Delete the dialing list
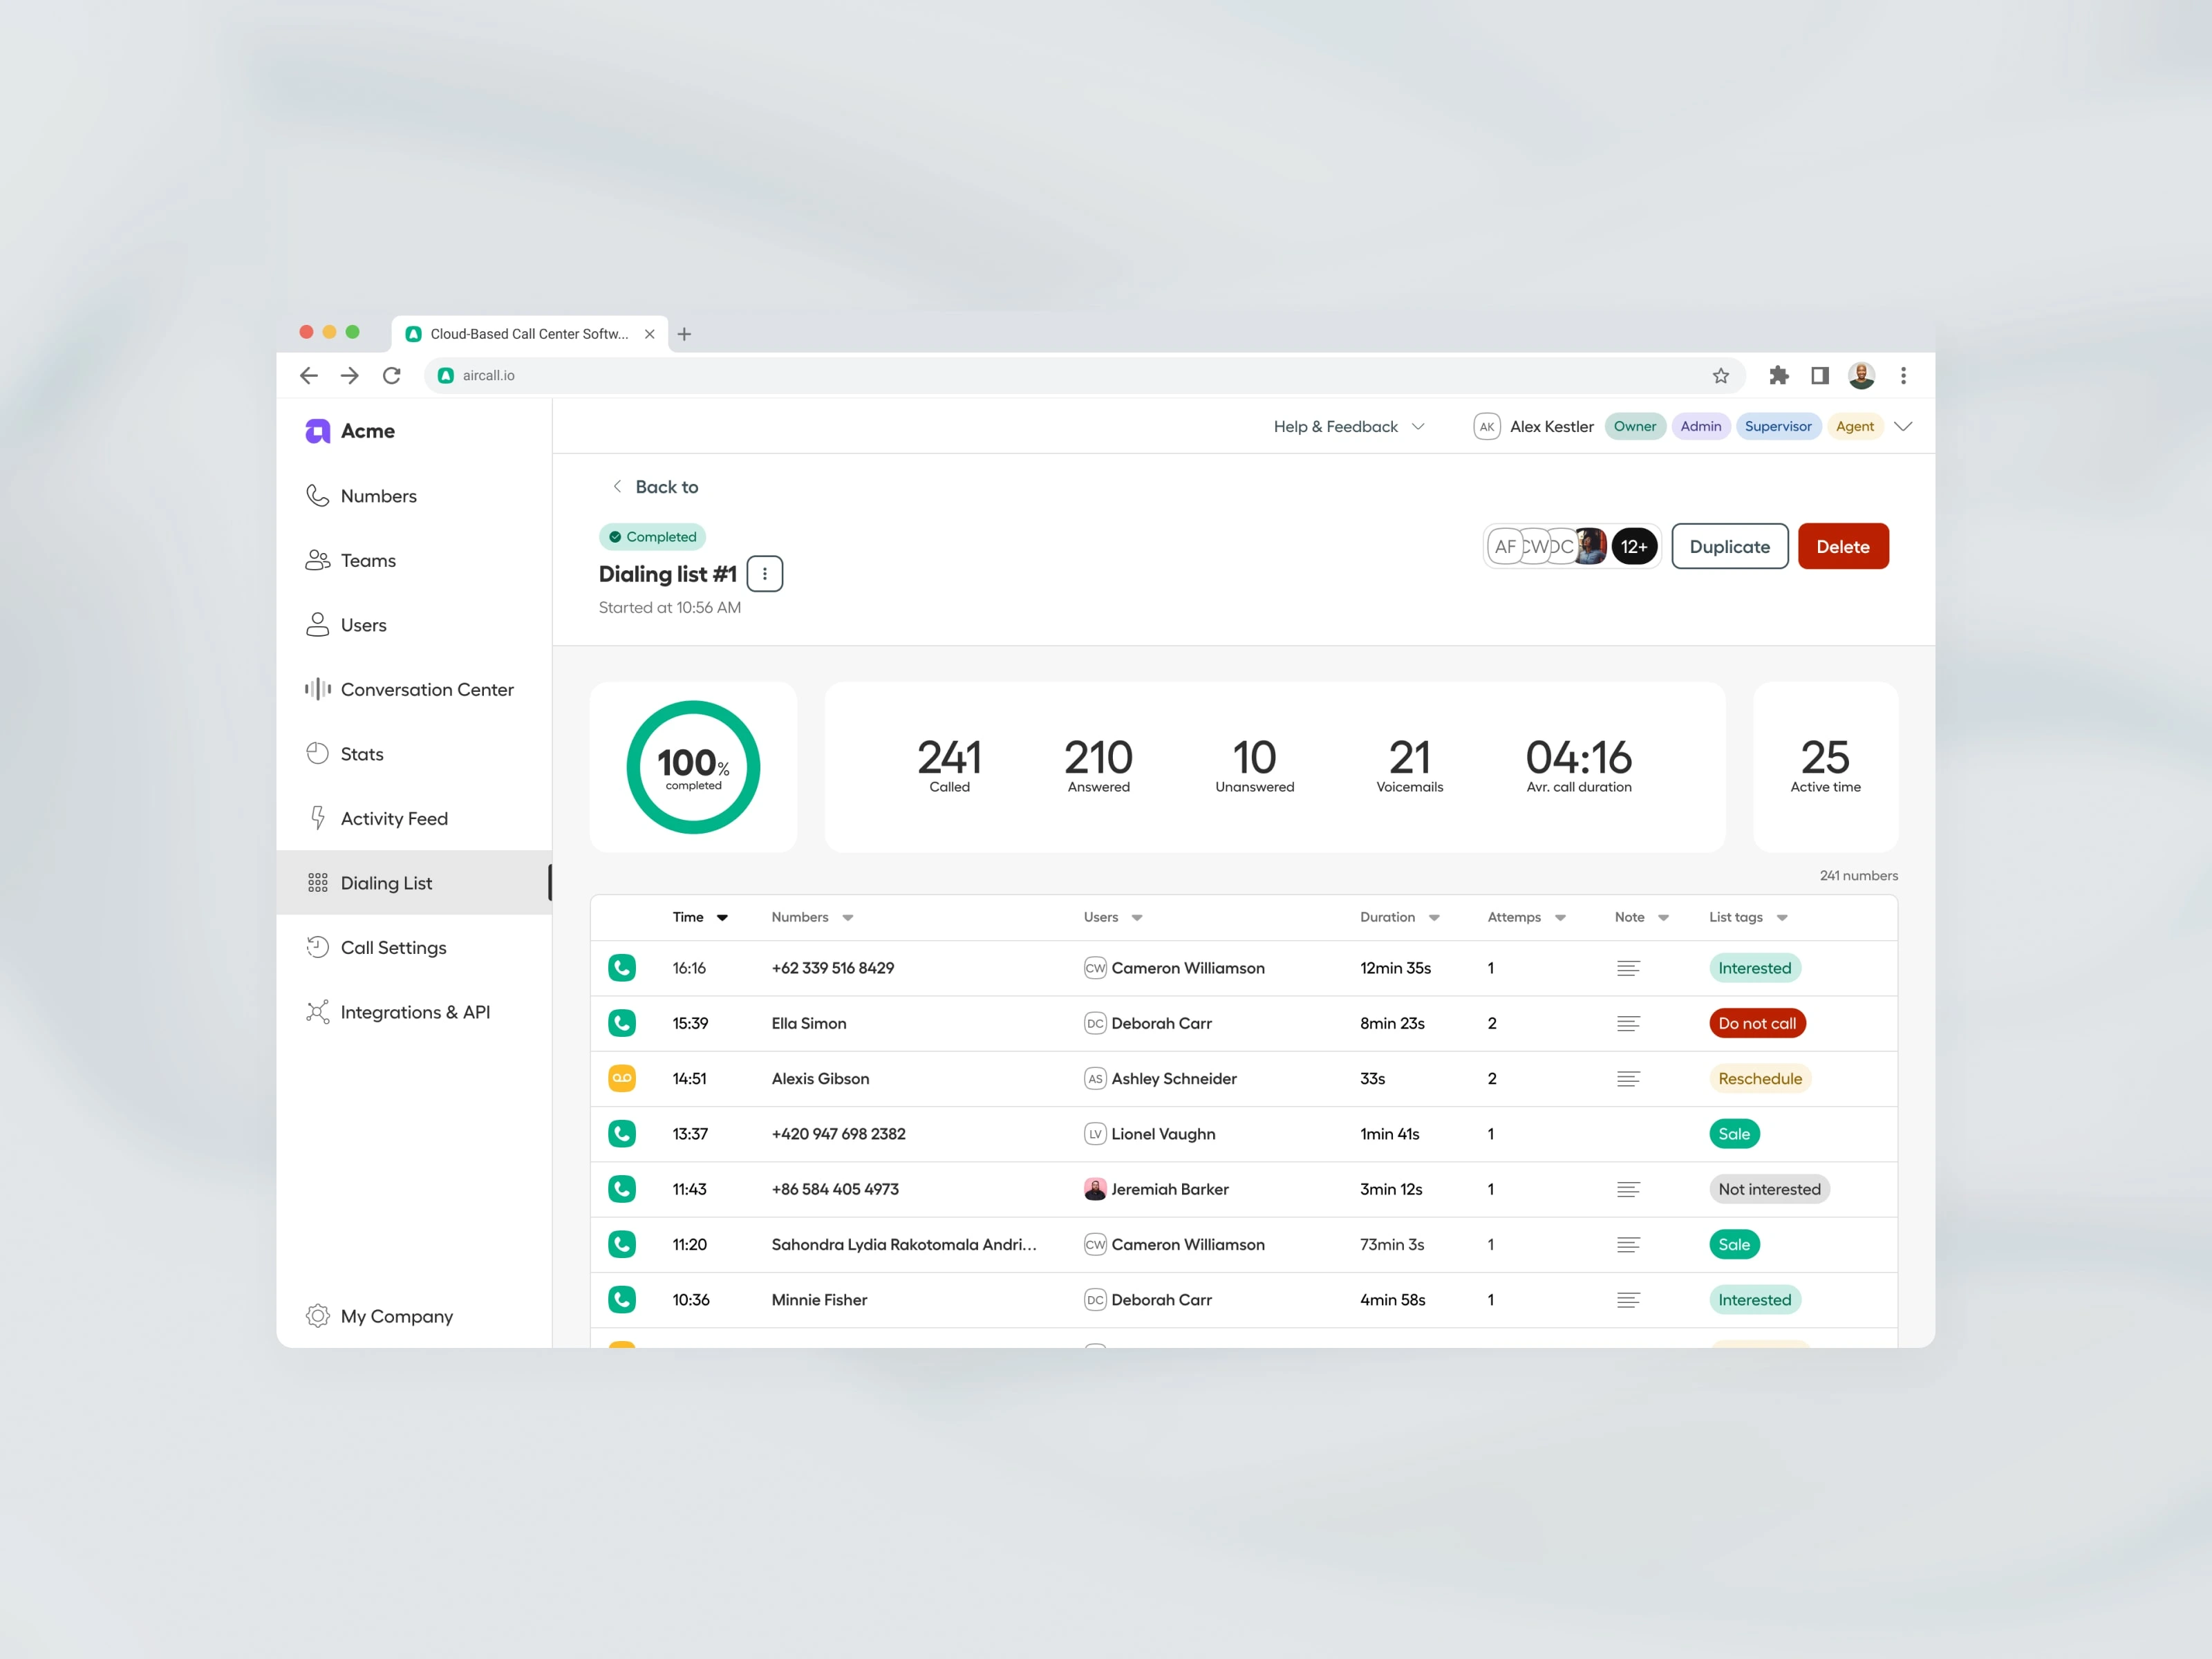The height and width of the screenshot is (1659, 2212). click(x=1842, y=546)
